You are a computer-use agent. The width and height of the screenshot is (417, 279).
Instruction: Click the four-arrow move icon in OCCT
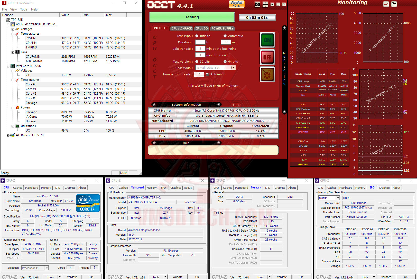pos(265,4)
